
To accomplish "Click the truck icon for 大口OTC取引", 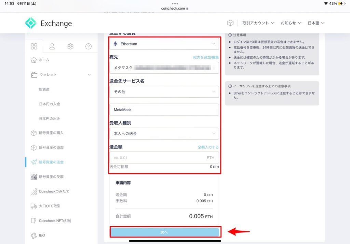I will pos(34,206).
